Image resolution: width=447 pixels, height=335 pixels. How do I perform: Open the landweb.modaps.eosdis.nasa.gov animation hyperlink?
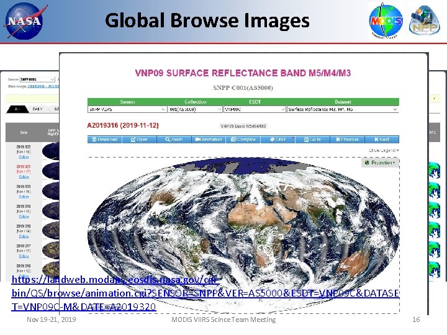(205, 293)
